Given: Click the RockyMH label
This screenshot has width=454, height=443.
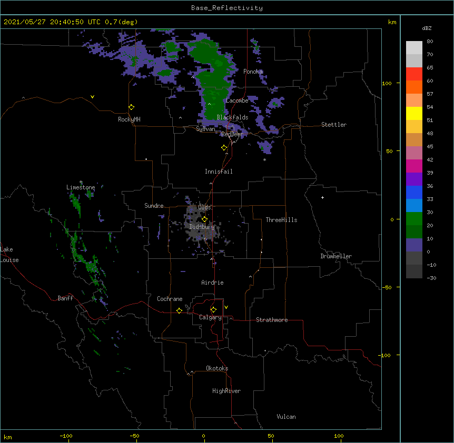Looking at the screenshot, I should [x=129, y=119].
